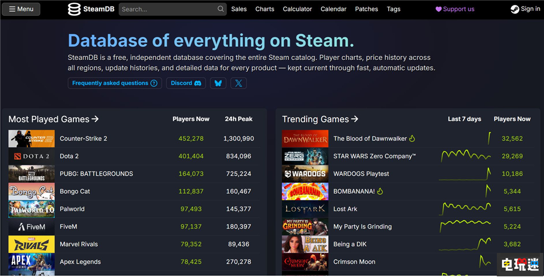
Task: Open Marvel Rivals title link
Action: point(78,244)
